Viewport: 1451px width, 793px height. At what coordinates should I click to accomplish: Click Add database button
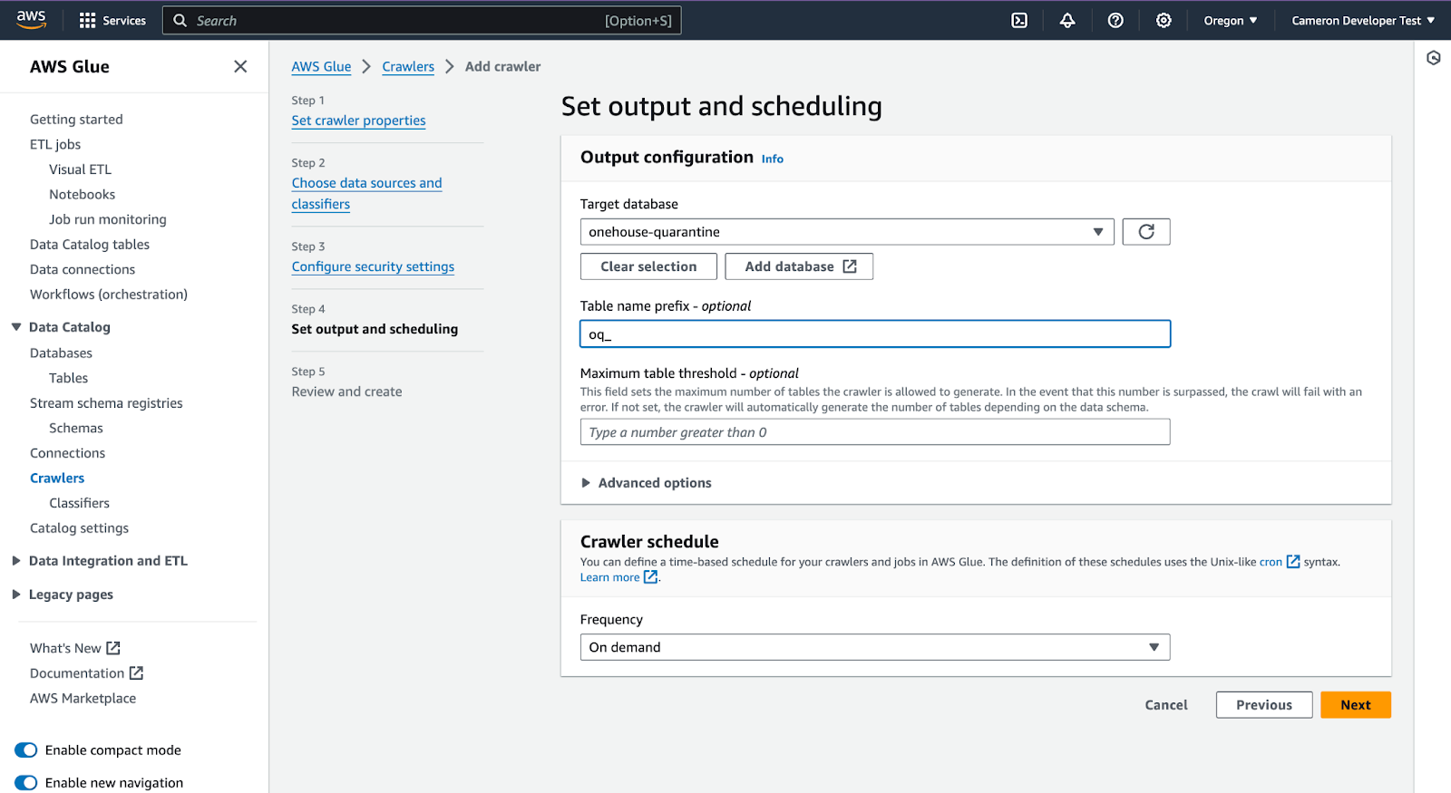(x=799, y=266)
